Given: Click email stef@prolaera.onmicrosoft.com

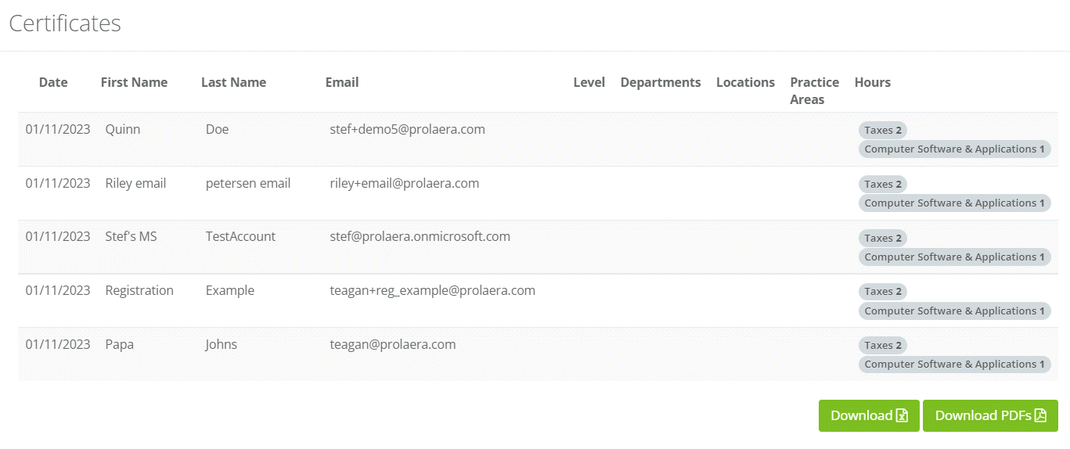Looking at the screenshot, I should click(x=420, y=236).
